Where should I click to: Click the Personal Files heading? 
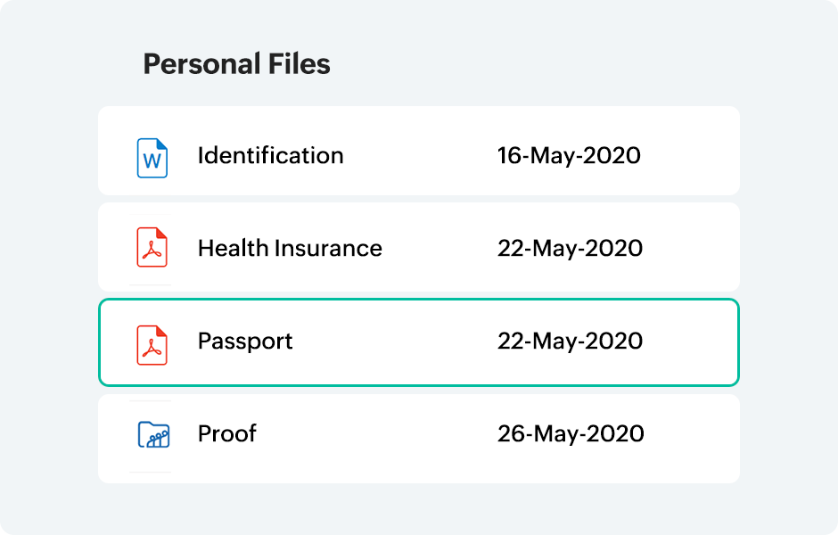pos(236,64)
